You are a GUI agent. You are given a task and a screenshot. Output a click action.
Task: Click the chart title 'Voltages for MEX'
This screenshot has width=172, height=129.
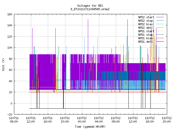90,6
